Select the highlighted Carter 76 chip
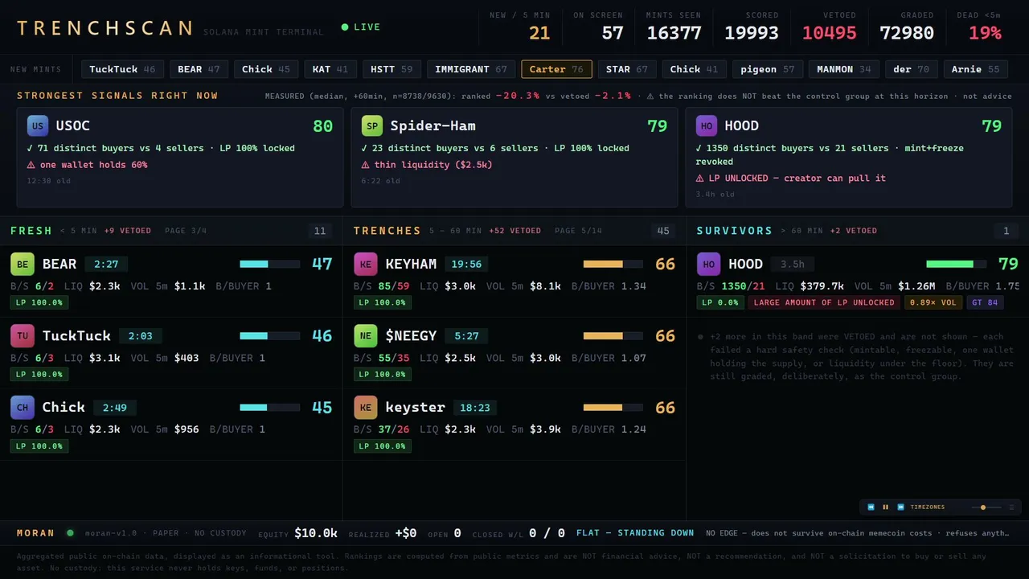Screen dimensions: 1029x579 pos(556,69)
